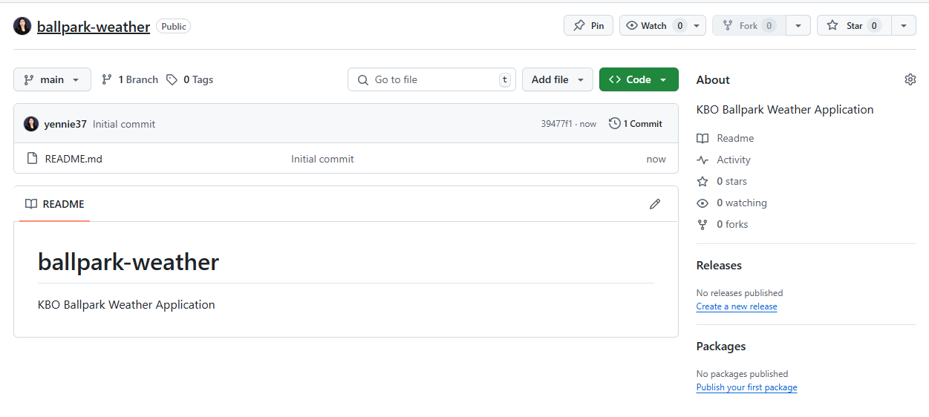View the 1 Commit history link
The image size is (929, 417).
[636, 124]
